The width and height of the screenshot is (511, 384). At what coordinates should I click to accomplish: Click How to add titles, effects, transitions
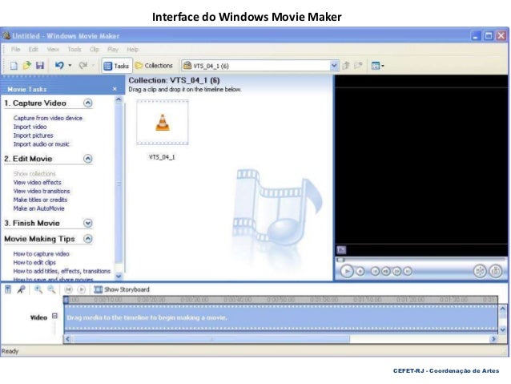click(x=62, y=271)
